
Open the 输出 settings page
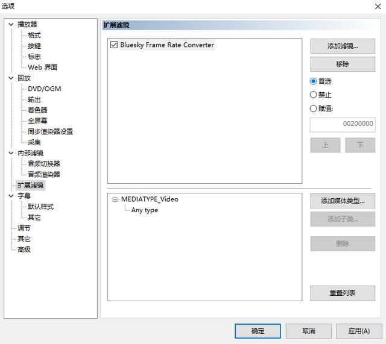pos(34,99)
